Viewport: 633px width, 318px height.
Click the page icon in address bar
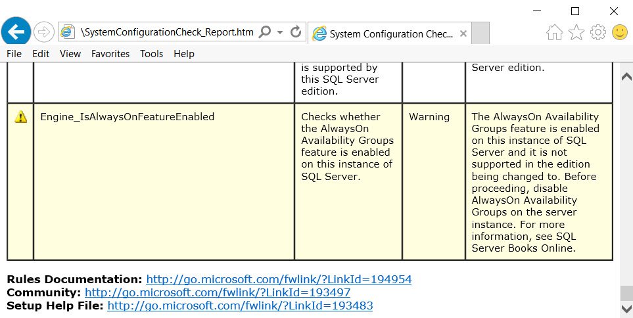pyautogui.click(x=68, y=32)
